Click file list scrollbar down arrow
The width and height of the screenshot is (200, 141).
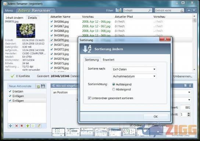point(194,69)
